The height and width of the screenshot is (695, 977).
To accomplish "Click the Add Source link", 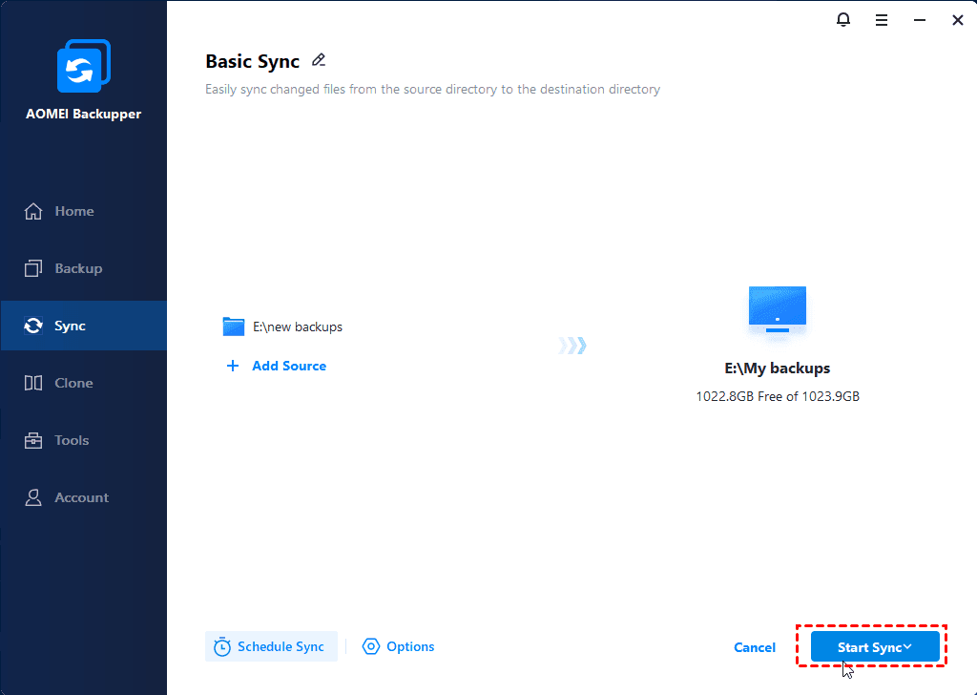I will tap(289, 366).
